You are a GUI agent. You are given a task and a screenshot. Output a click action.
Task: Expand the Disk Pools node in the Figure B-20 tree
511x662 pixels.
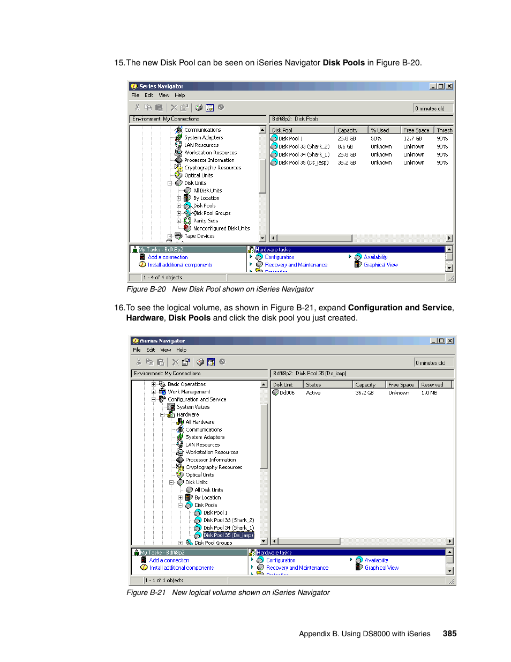(179, 206)
